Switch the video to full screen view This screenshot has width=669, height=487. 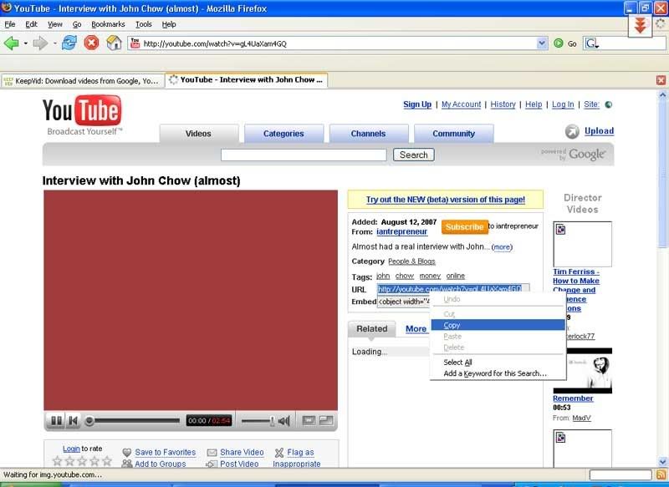326,421
